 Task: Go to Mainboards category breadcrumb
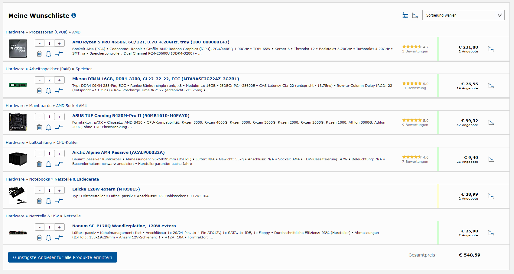[40, 106]
